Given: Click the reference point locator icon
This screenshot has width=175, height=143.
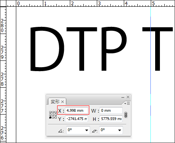Looking at the screenshot, I should click(53, 115).
